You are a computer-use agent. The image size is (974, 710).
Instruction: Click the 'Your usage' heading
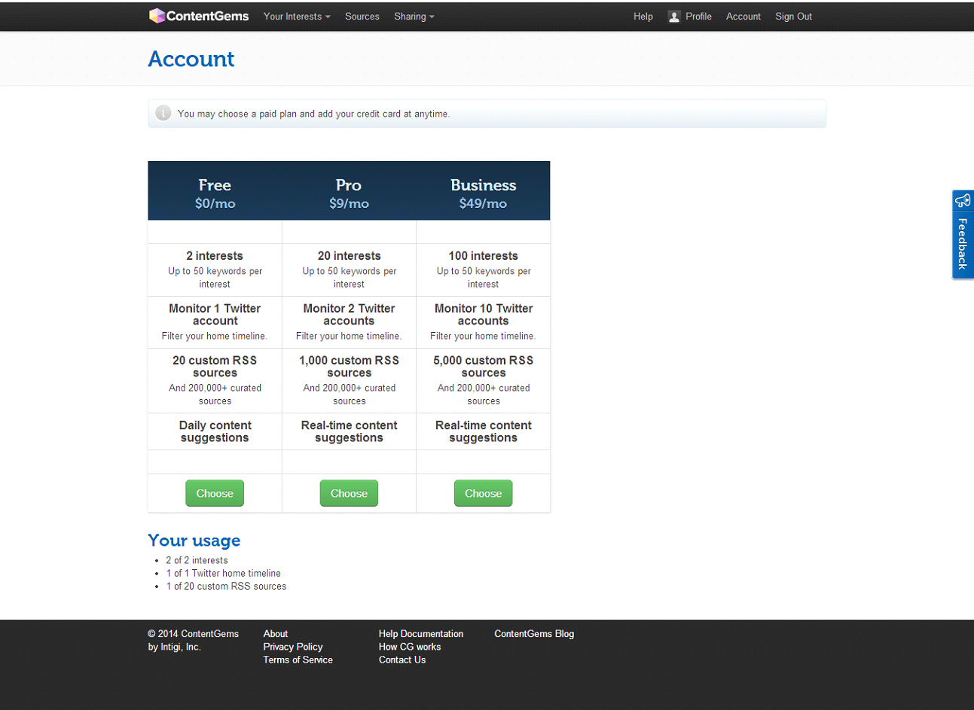pos(194,541)
